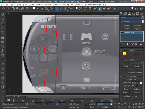The height and width of the screenshot is (109, 145).
Task: Click the Greeble button
Action: pyautogui.click(x=137, y=29)
